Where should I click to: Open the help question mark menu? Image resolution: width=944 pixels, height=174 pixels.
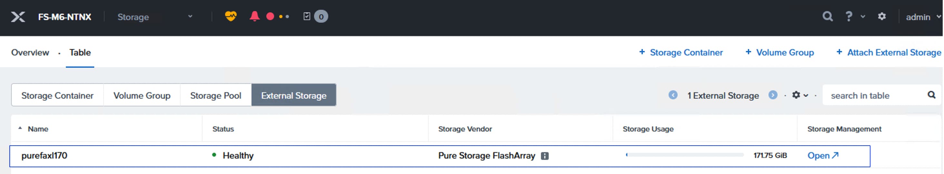[x=849, y=16]
